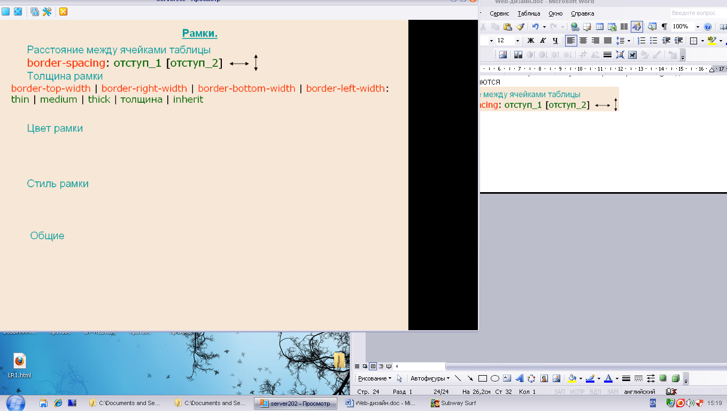Open Сервис menu in Word
The height and width of the screenshot is (411, 727).
pyautogui.click(x=499, y=13)
